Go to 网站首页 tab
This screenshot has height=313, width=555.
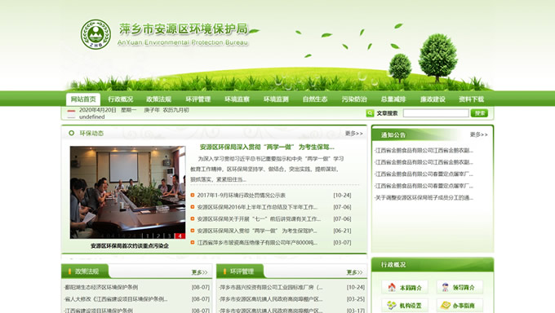tap(83, 99)
